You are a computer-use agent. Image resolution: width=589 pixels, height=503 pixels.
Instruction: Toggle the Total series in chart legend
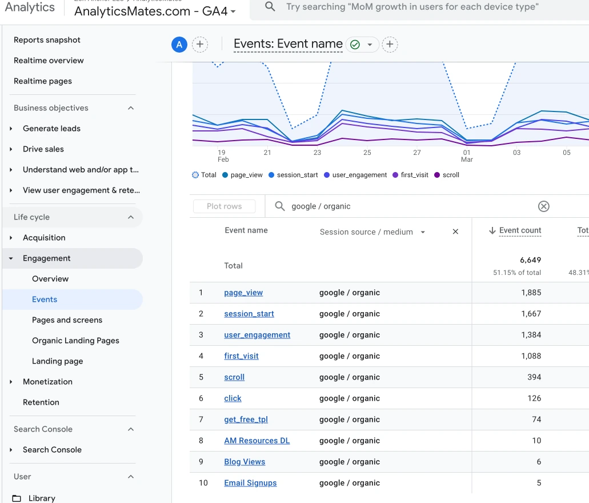point(205,175)
